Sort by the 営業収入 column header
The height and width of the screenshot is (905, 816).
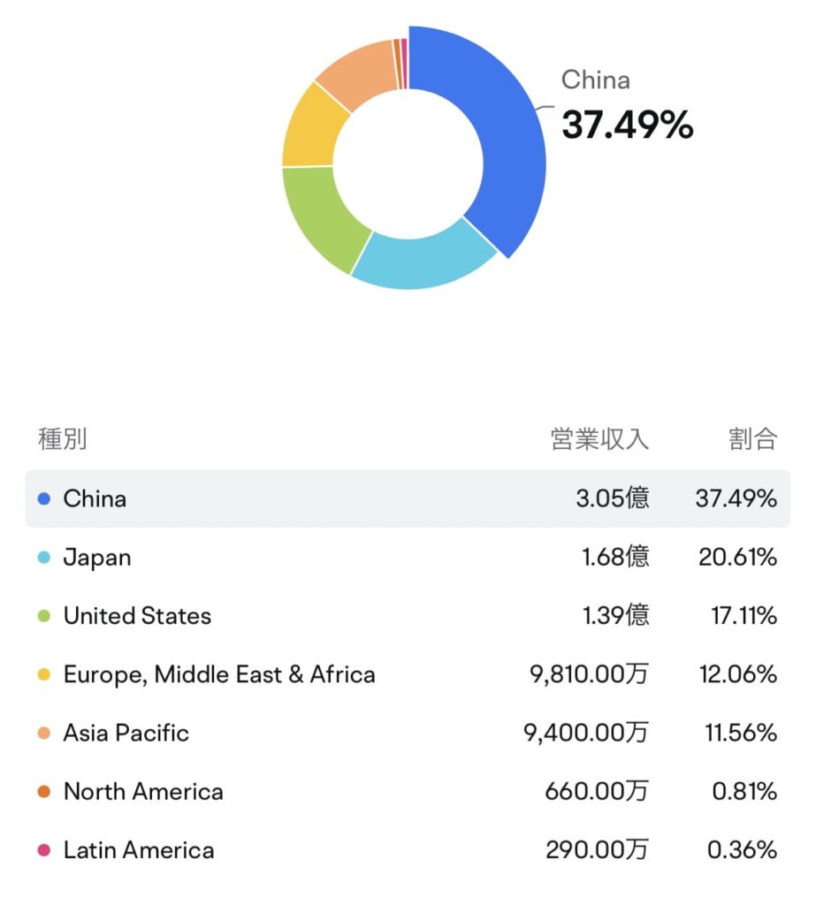pos(599,439)
